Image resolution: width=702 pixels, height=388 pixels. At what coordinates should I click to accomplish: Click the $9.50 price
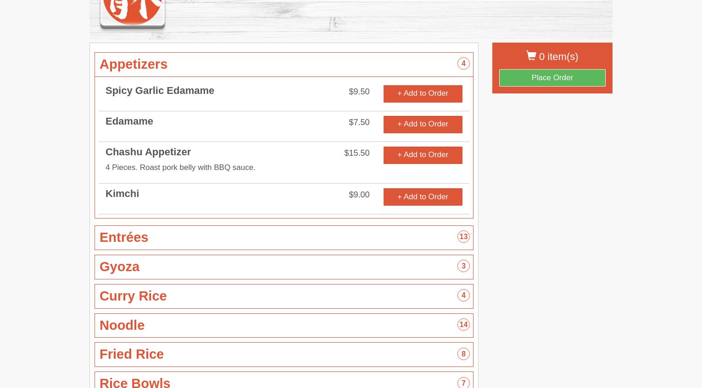pyautogui.click(x=359, y=91)
